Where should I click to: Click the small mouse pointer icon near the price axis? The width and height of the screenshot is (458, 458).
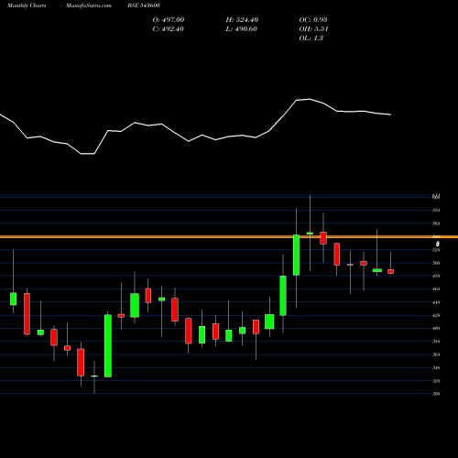pos(438,244)
